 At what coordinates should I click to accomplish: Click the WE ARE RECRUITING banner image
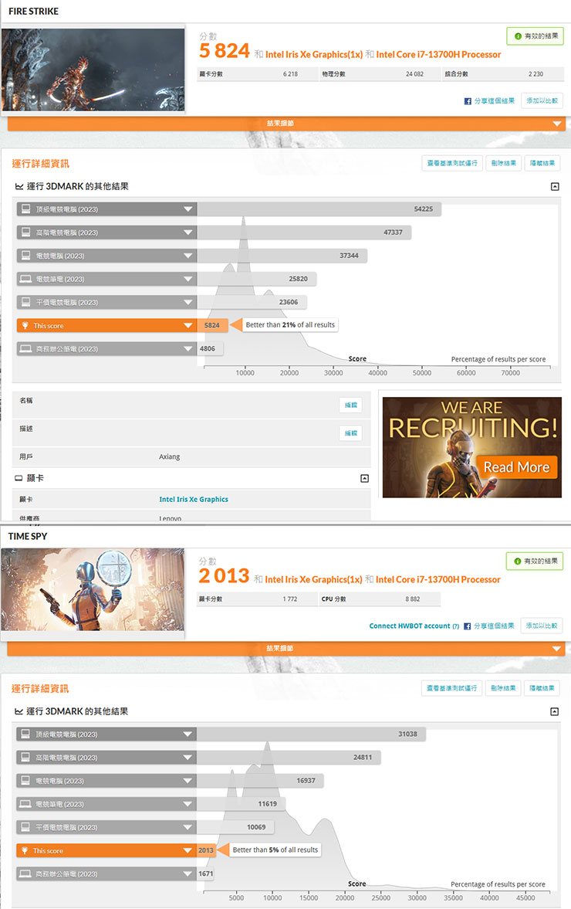pos(472,447)
